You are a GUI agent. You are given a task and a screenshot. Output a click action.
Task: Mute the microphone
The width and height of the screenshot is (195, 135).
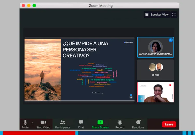[x=25, y=124]
